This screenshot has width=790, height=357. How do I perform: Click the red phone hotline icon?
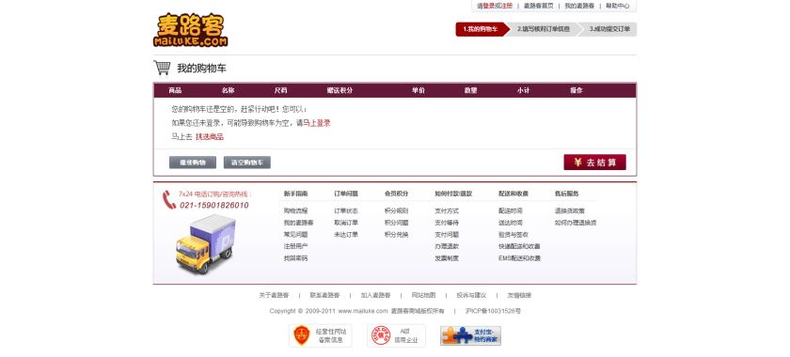point(168,199)
